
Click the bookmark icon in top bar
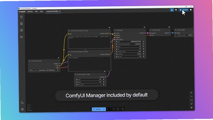coord(176,10)
